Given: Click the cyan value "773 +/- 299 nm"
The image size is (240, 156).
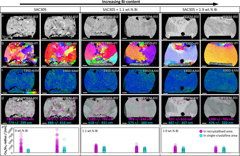Looking at the screenshot, I should (20, 123).
